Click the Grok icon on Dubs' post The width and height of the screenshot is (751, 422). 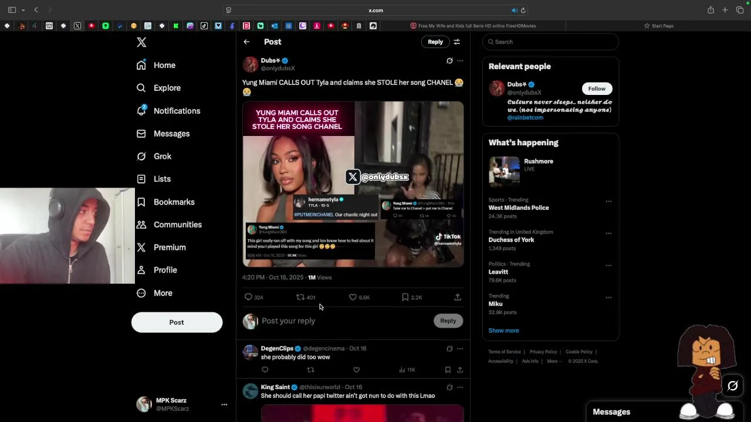(449, 60)
